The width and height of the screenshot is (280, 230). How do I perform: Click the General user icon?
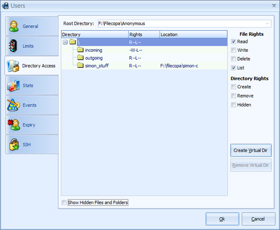pyautogui.click(x=14, y=26)
